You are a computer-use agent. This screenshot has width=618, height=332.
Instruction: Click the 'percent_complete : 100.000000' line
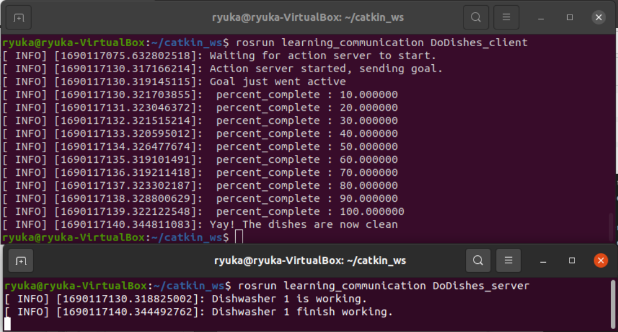click(x=310, y=211)
